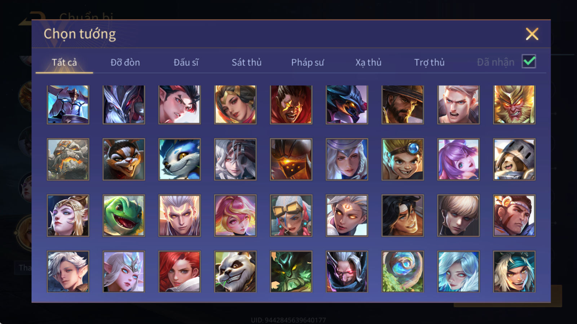Screen dimensions: 577x324
Task: Choose the green chameleon hero
Action: point(124,216)
